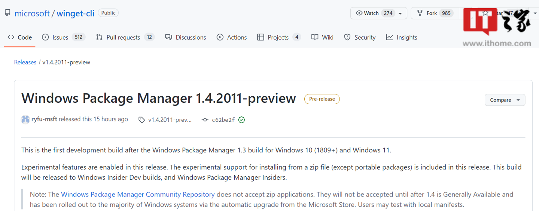Open the winget-cli repository link
Viewport: 539px width, 211px height.
point(75,13)
